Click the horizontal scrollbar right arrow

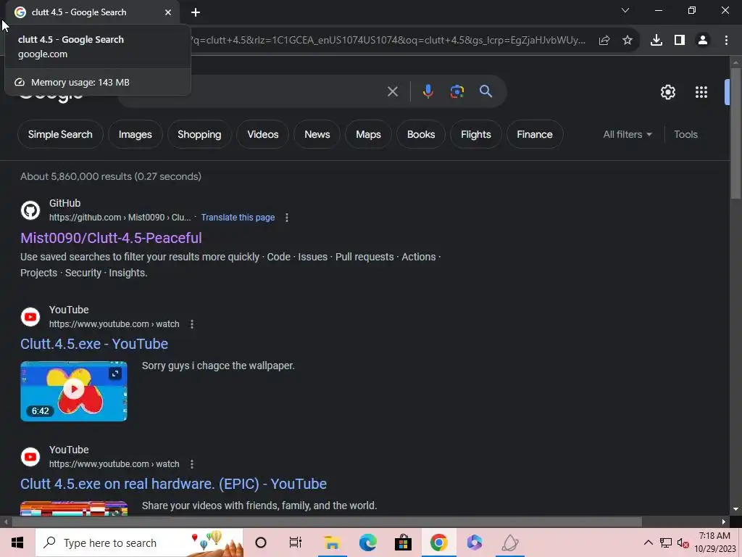[x=724, y=522]
